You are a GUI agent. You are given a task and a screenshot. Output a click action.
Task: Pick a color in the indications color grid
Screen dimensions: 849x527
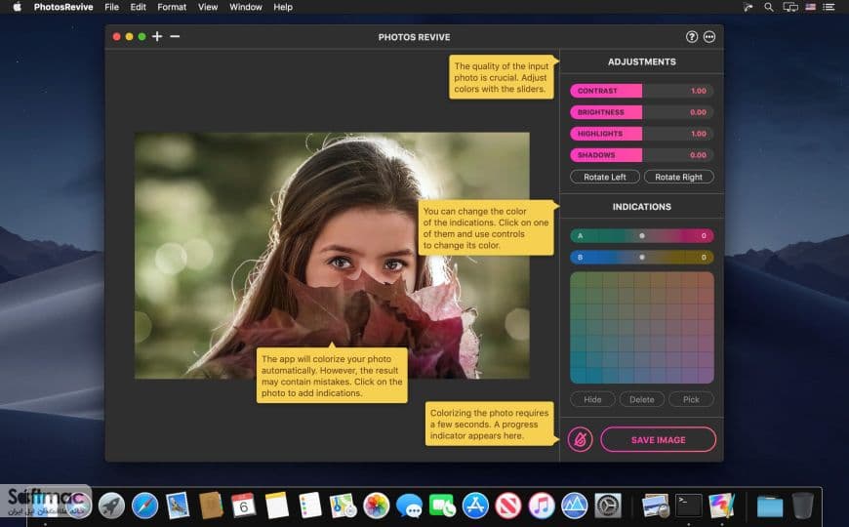click(641, 328)
